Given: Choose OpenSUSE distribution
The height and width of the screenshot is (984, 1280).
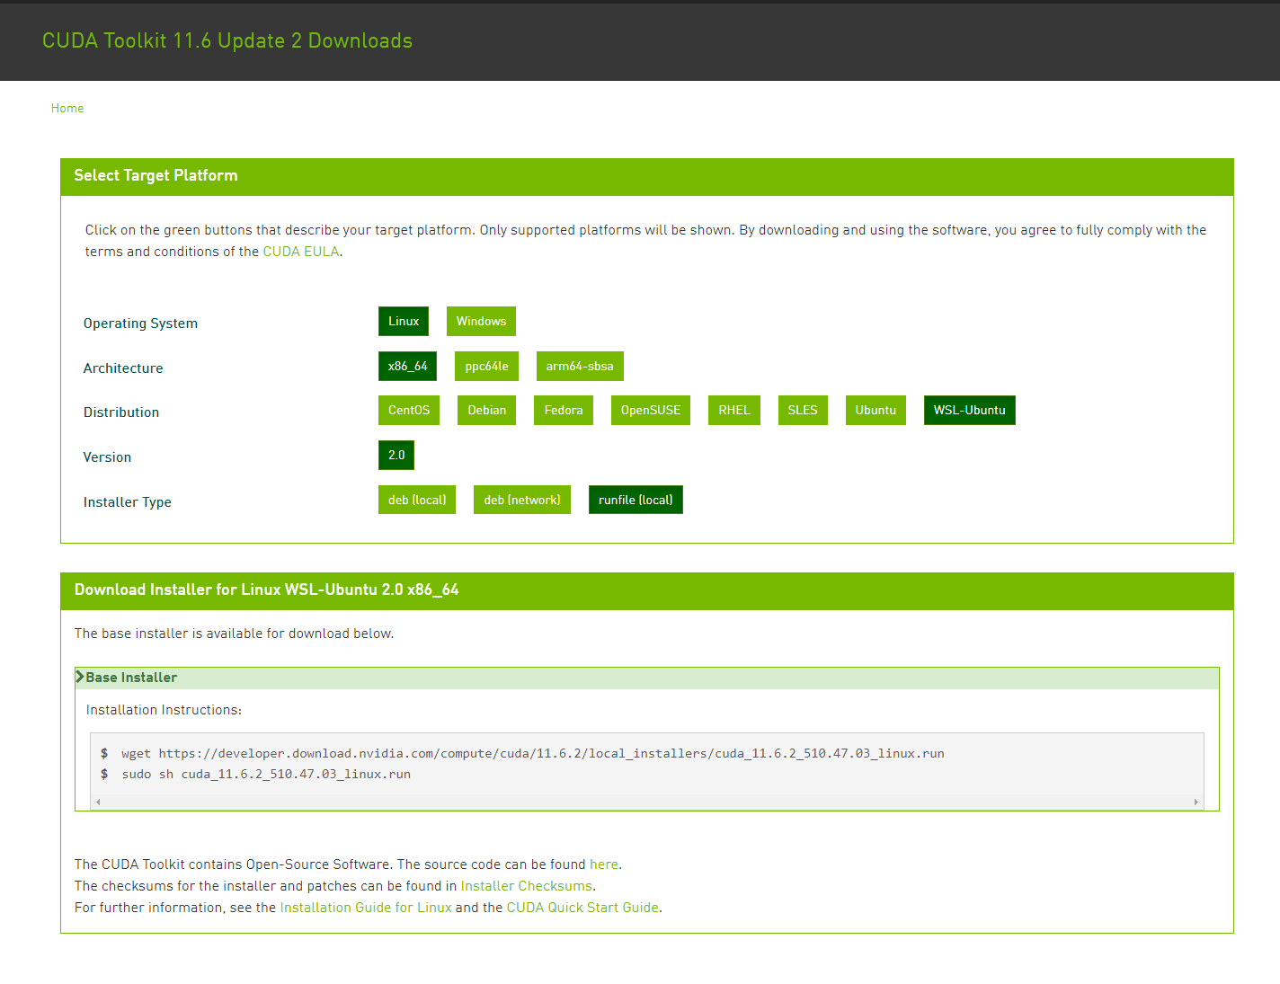Looking at the screenshot, I should [650, 410].
